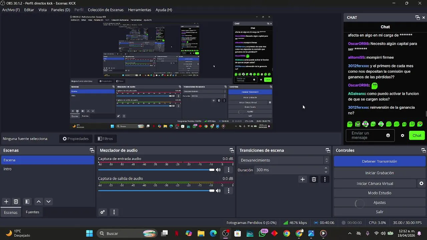Delete transition with trash icon
The height and width of the screenshot is (240, 427).
[x=314, y=179]
